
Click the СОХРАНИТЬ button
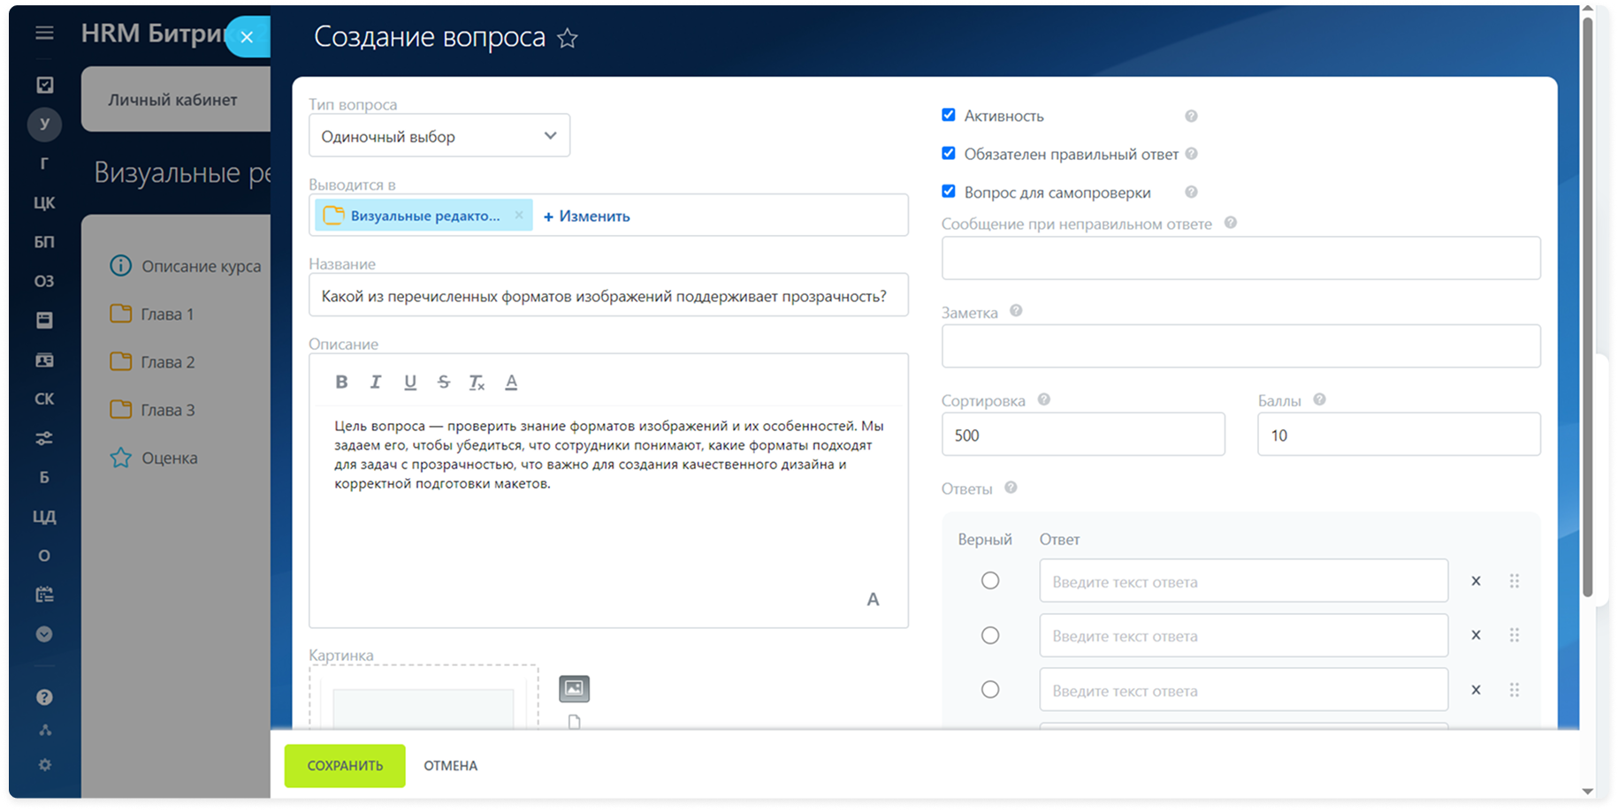(345, 766)
